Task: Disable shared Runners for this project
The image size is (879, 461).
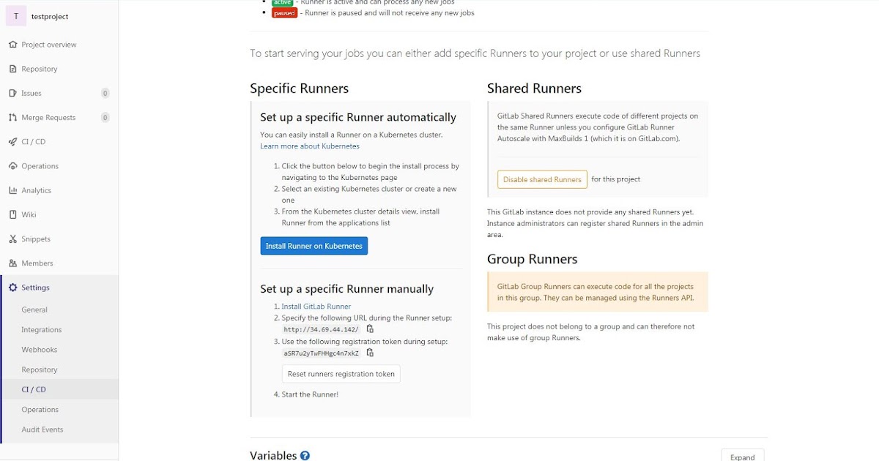Action: click(541, 179)
